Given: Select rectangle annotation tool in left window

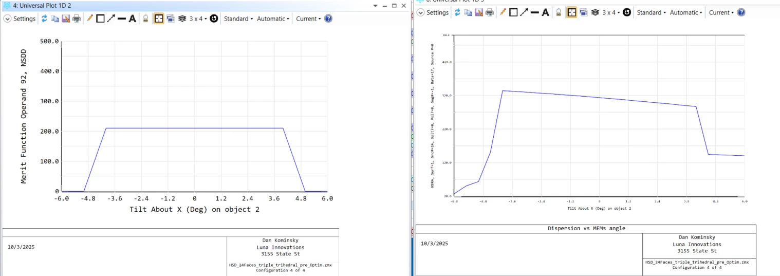Looking at the screenshot, I should (100, 19).
